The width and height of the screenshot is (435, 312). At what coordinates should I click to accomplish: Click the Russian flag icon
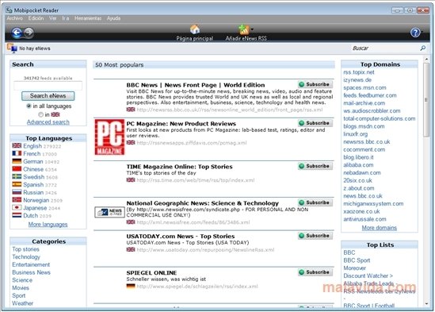(x=17, y=192)
